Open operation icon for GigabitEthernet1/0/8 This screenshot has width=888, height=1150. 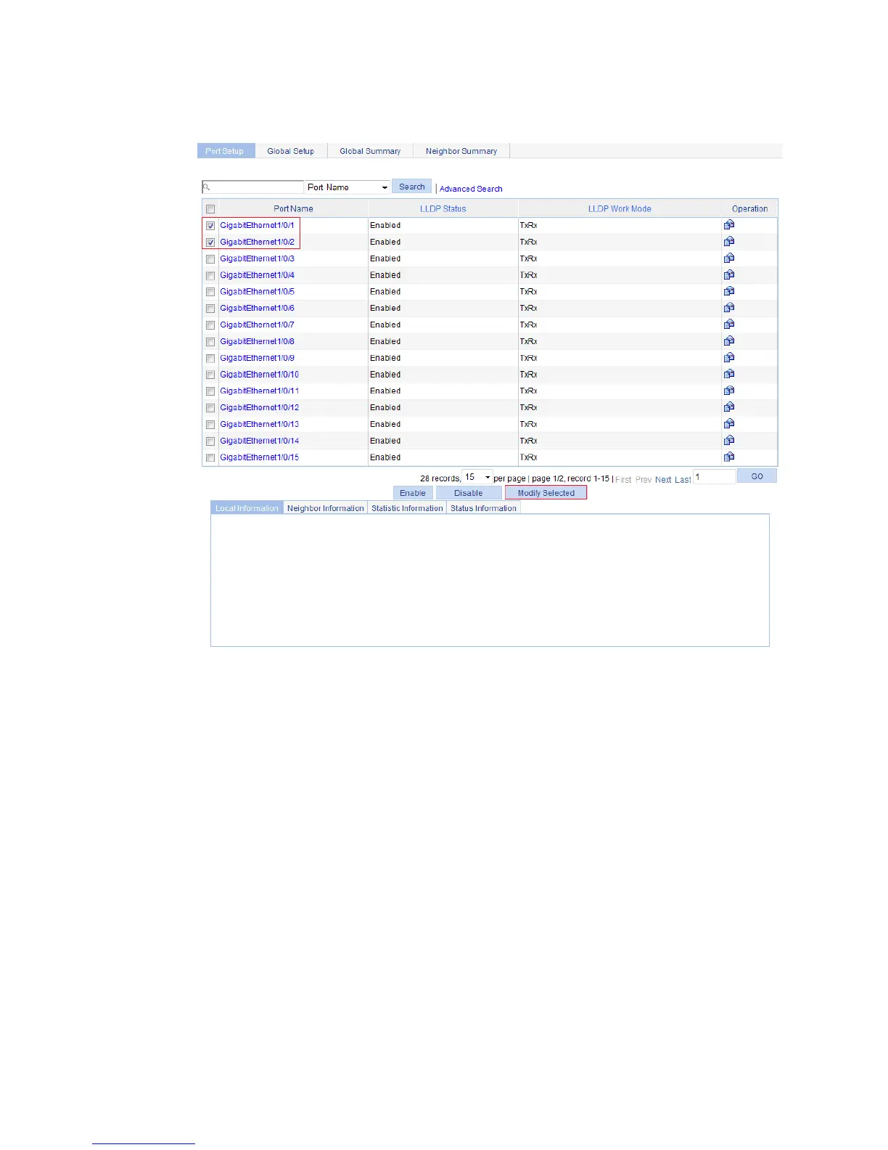(x=729, y=341)
